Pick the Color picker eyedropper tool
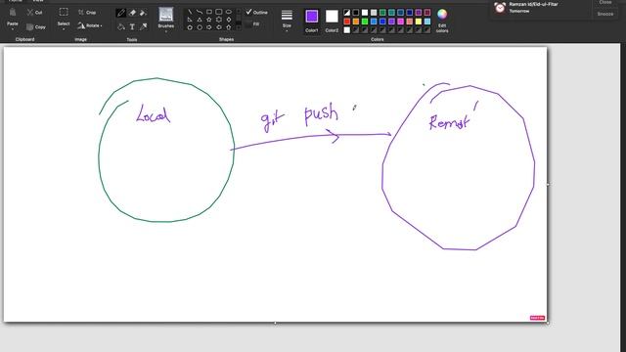 point(144,26)
